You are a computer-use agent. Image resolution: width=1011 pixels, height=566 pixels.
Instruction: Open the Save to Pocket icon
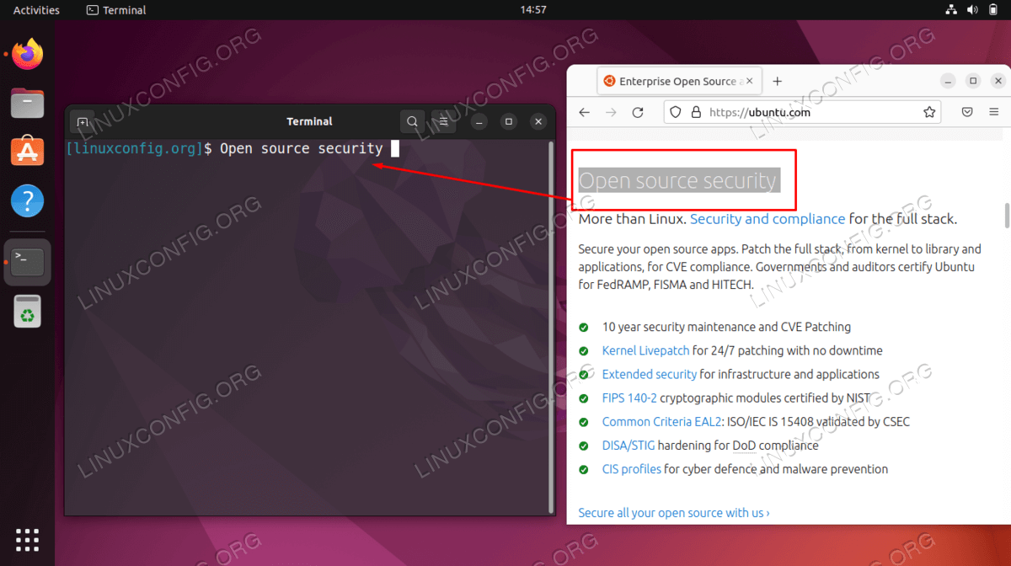click(x=968, y=112)
